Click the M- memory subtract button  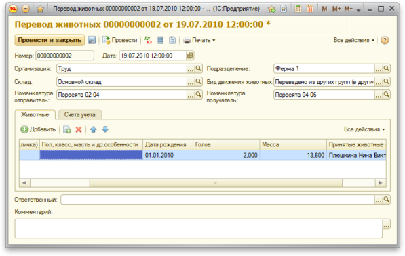[348, 9]
